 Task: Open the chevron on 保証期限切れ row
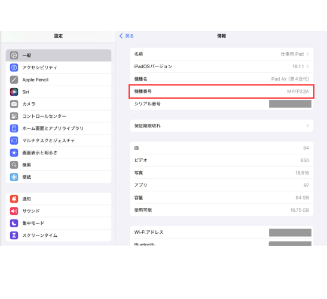(x=308, y=126)
